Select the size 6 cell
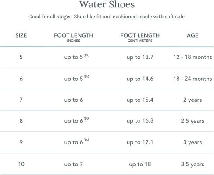This screenshot has width=214, height=175. pyautogui.click(x=21, y=79)
